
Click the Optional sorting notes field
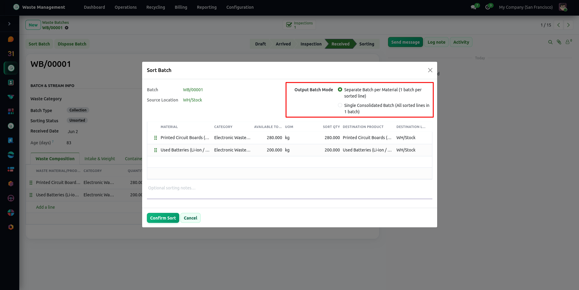click(289, 191)
